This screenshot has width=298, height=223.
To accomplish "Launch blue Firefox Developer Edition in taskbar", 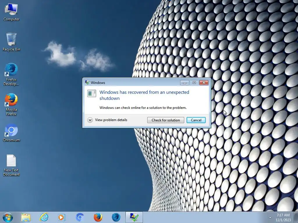I will pos(116,217).
